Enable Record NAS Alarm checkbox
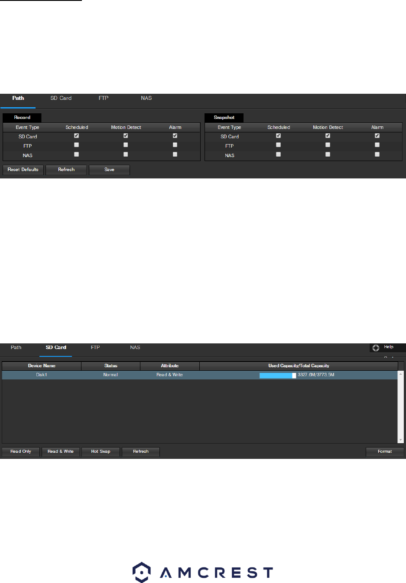Viewport: 406px width, 583px height. coord(175,154)
